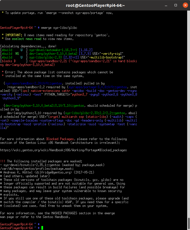Click '-multilib-bootstrap%' yellow USE flag

106,57
